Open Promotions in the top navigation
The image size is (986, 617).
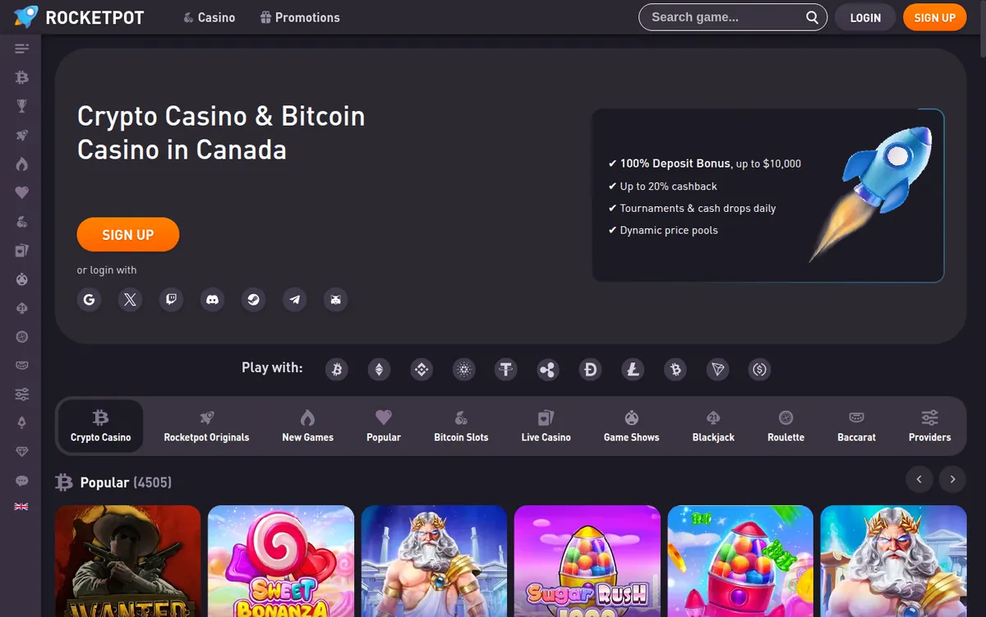point(300,17)
